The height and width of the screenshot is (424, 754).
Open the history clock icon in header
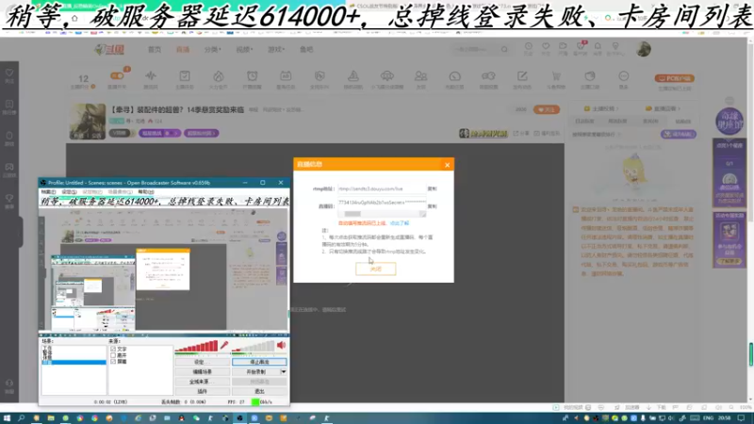click(x=528, y=46)
